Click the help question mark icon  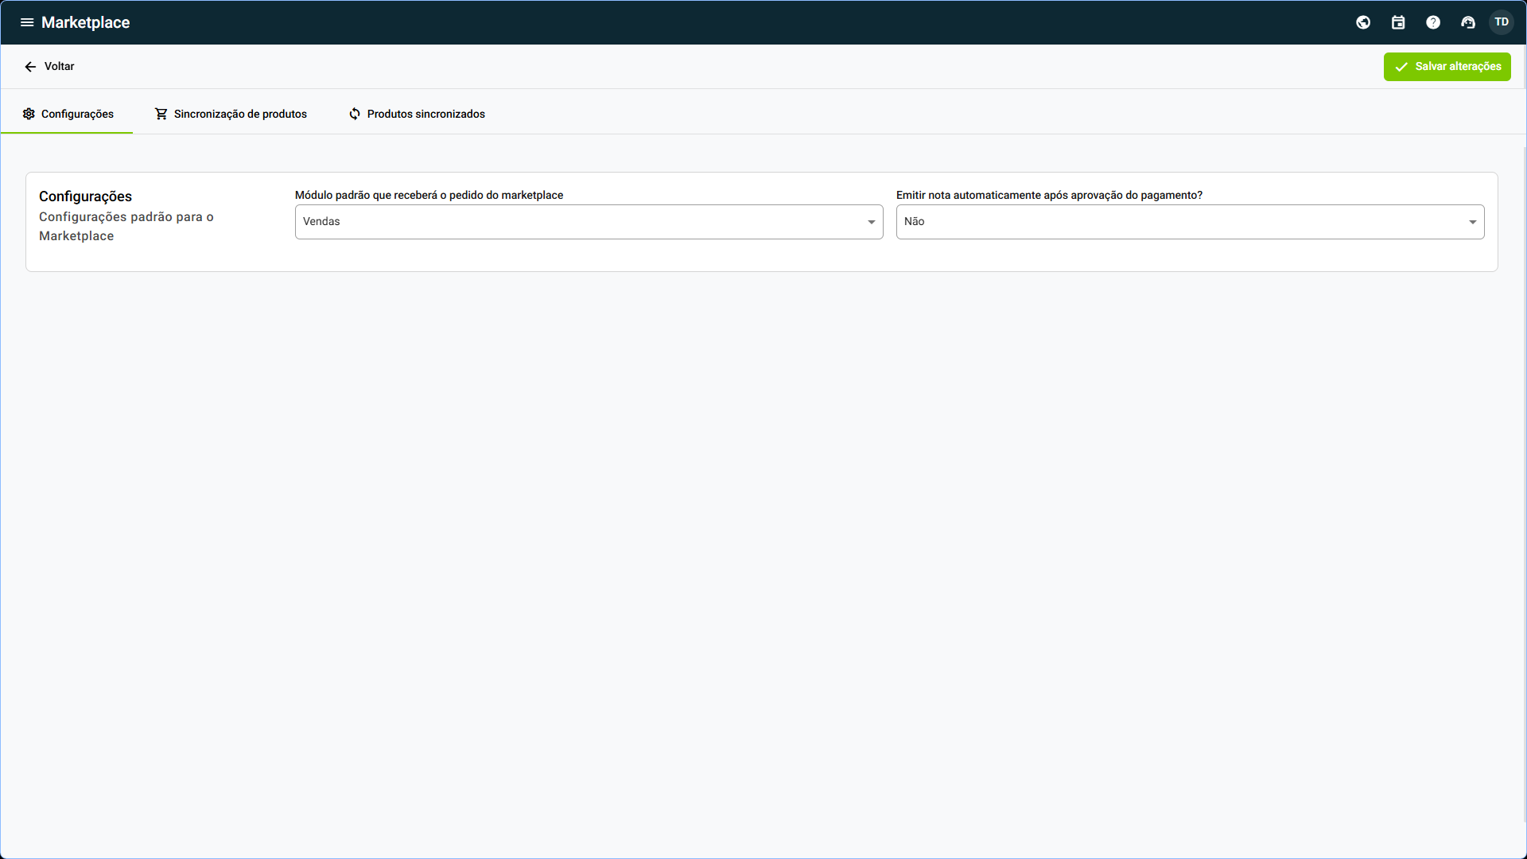click(1433, 22)
